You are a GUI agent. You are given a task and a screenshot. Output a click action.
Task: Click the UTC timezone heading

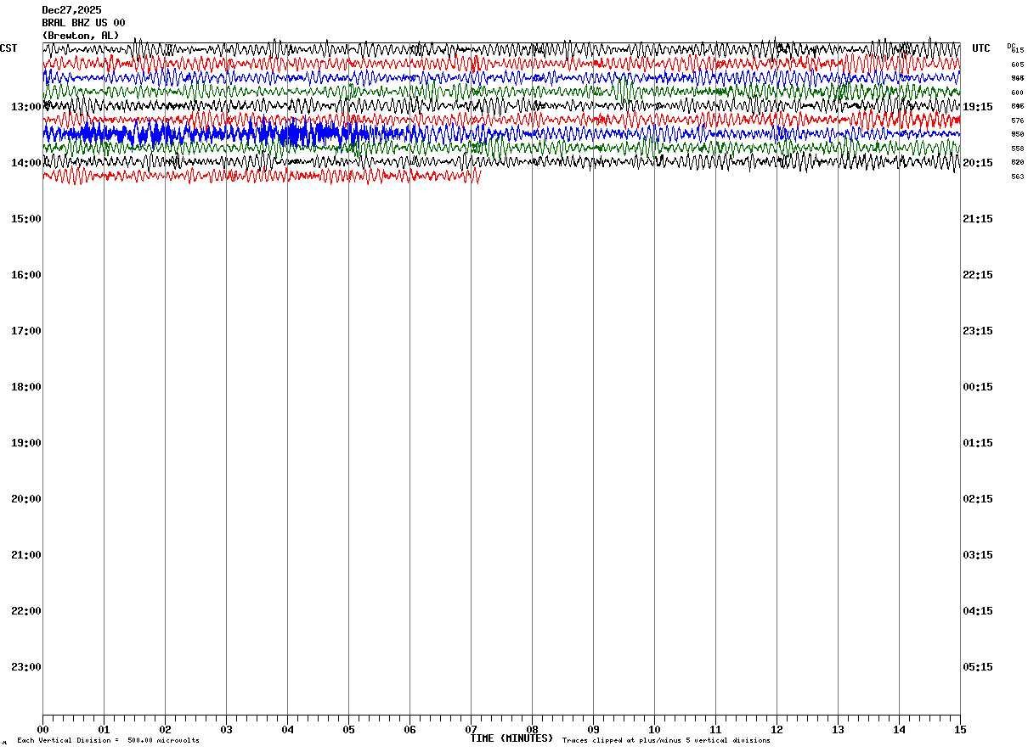(981, 48)
